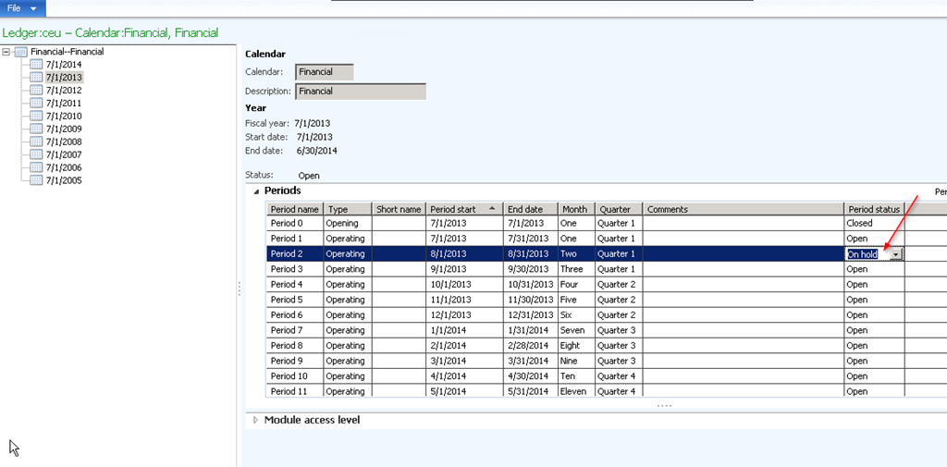Collapse the Periods section
The image size is (947, 467).
[x=256, y=191]
